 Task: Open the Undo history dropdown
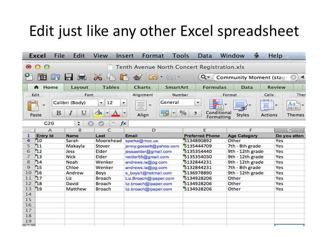tap(162, 77)
